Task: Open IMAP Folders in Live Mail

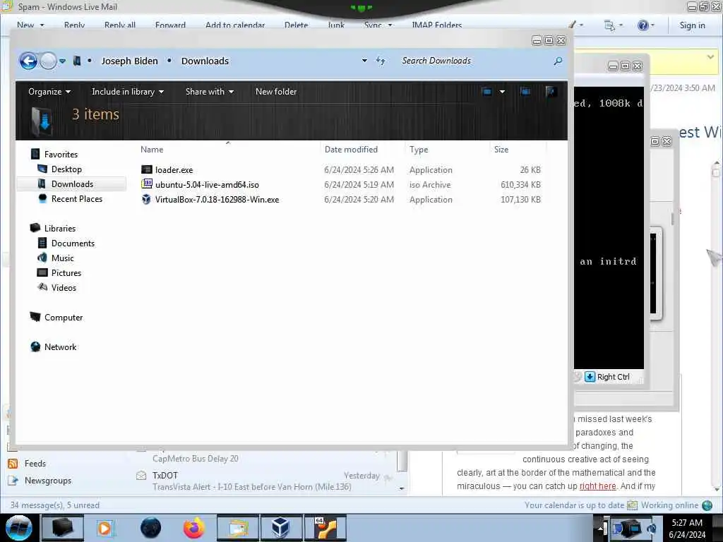Action: click(x=436, y=25)
